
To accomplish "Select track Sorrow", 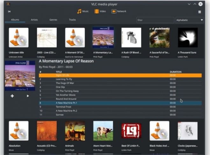I will point(120,115).
